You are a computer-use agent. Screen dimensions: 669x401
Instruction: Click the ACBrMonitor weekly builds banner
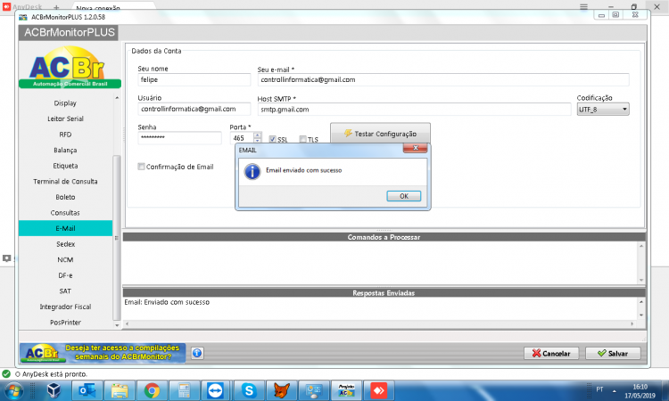click(x=103, y=353)
